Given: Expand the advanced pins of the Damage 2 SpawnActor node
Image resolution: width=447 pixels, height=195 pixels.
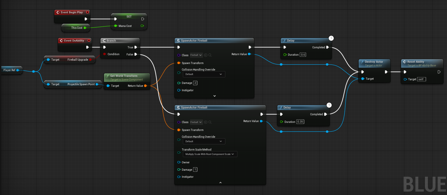Looking at the screenshot, I should pos(214,96).
